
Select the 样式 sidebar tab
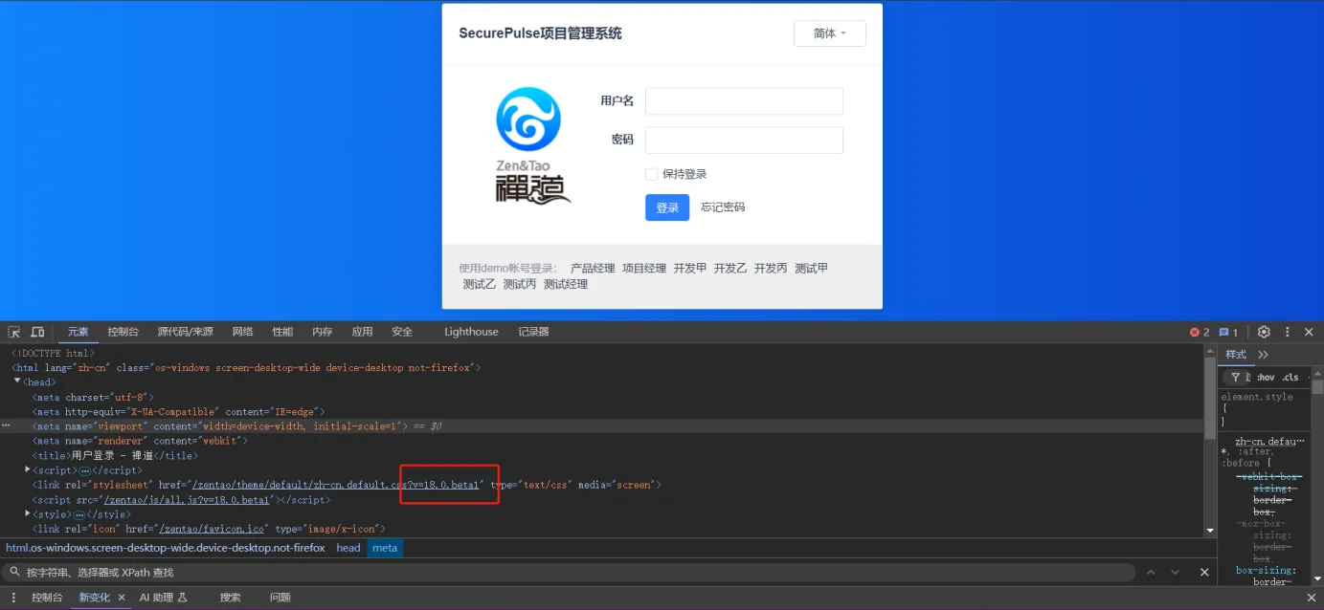(1236, 355)
